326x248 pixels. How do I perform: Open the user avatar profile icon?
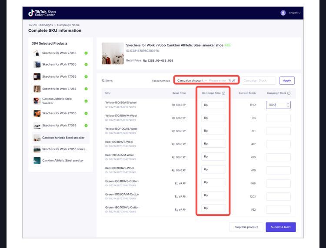point(283,13)
